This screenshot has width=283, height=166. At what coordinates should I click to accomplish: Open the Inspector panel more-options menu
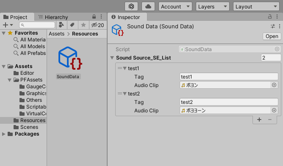coord(277,16)
